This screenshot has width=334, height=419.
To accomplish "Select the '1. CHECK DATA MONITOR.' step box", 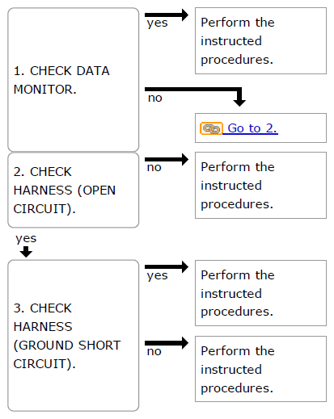I will coord(74,80).
